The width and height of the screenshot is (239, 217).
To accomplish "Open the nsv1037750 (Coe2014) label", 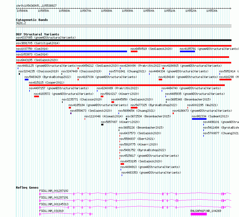I will pyautogui.click(x=32, y=49).
